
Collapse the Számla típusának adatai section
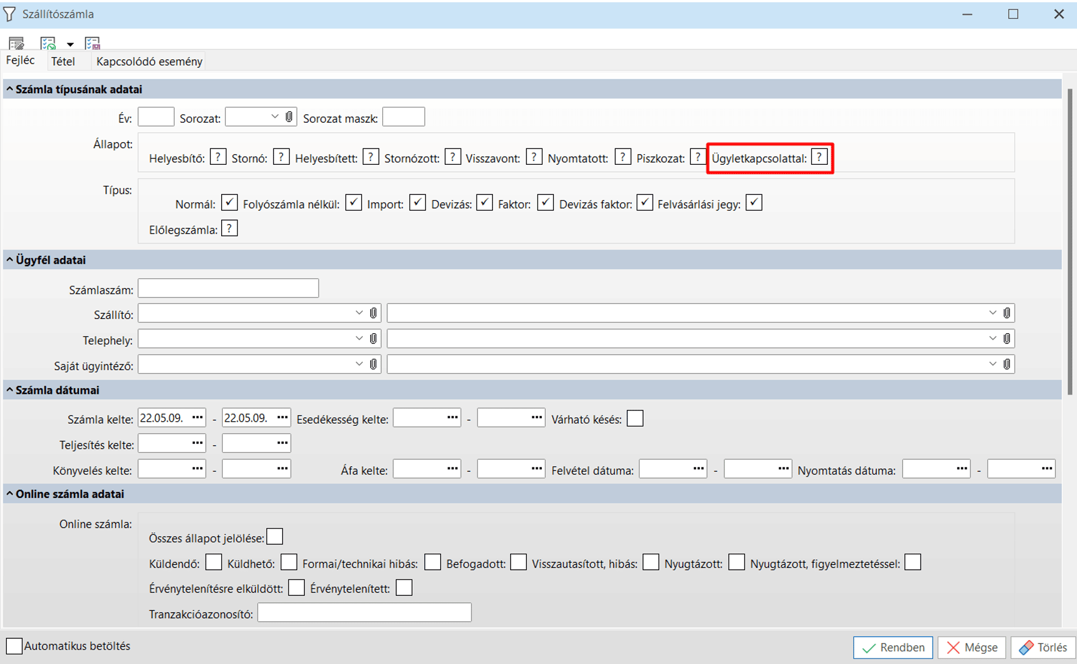[x=10, y=89]
